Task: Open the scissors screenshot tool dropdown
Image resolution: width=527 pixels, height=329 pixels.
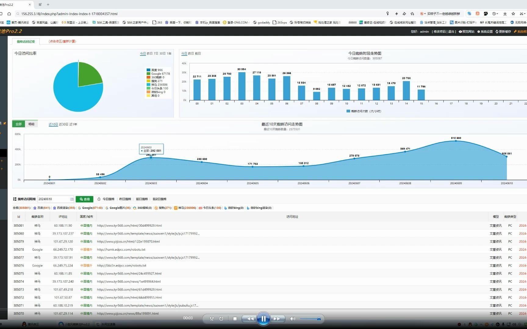Action: coord(523,14)
